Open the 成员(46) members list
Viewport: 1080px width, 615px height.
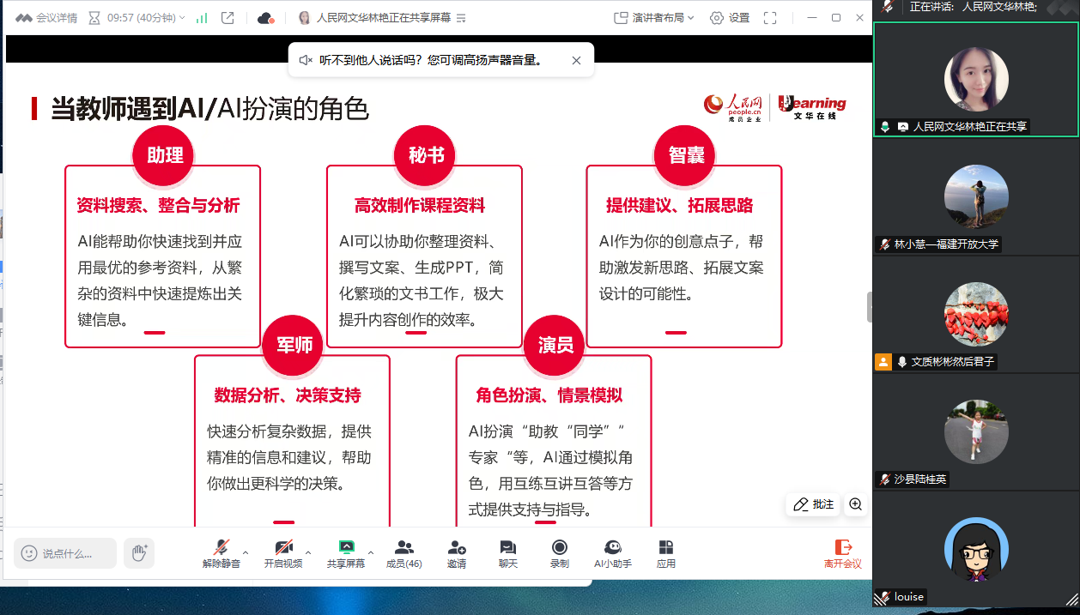click(x=403, y=553)
